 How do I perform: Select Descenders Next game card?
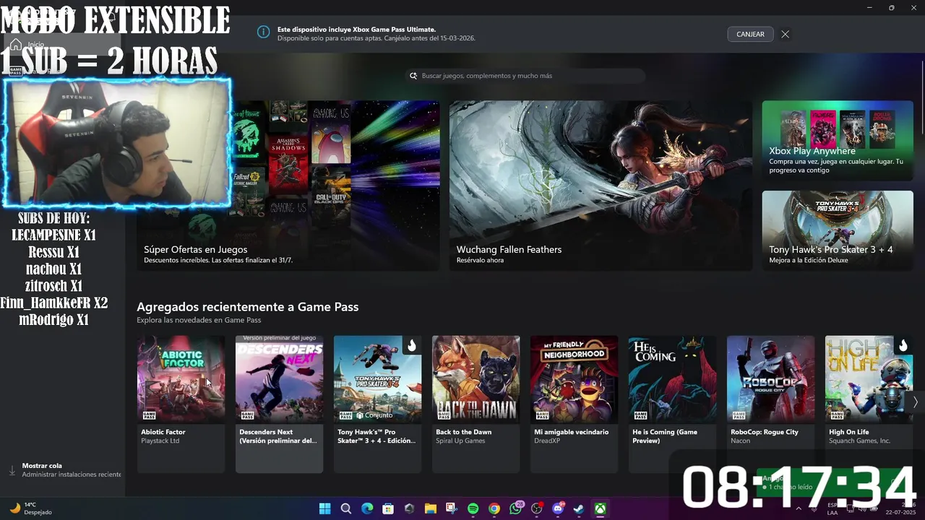(x=279, y=404)
